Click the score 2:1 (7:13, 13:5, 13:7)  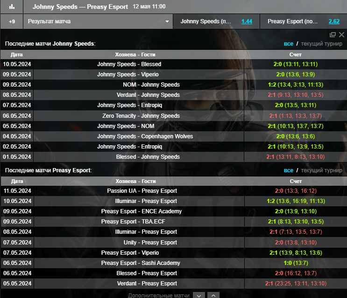coord(296,232)
